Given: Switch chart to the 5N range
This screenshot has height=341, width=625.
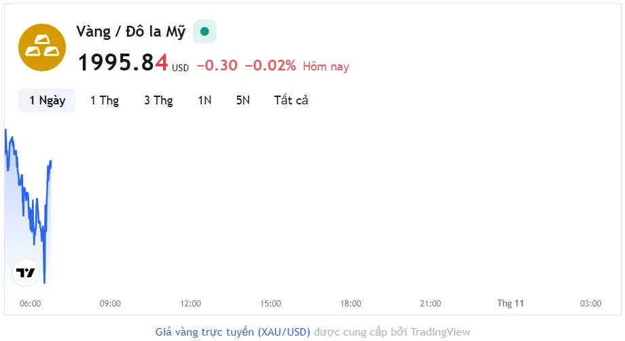Looking at the screenshot, I should pos(243,100).
